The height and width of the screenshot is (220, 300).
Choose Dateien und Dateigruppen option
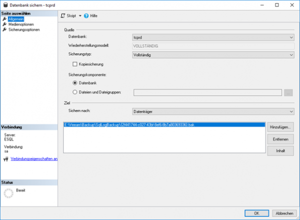(x=75, y=92)
